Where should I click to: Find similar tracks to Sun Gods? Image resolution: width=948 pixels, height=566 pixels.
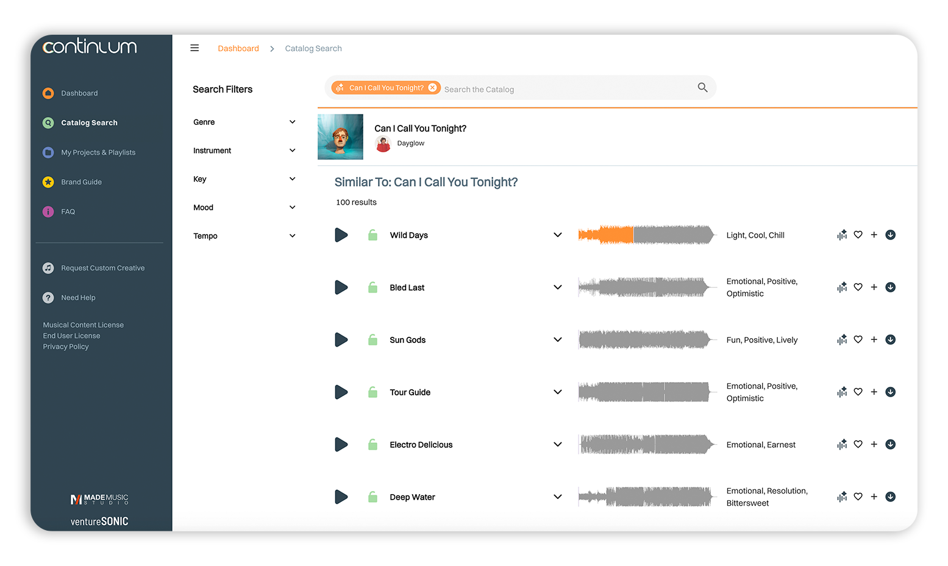842,340
